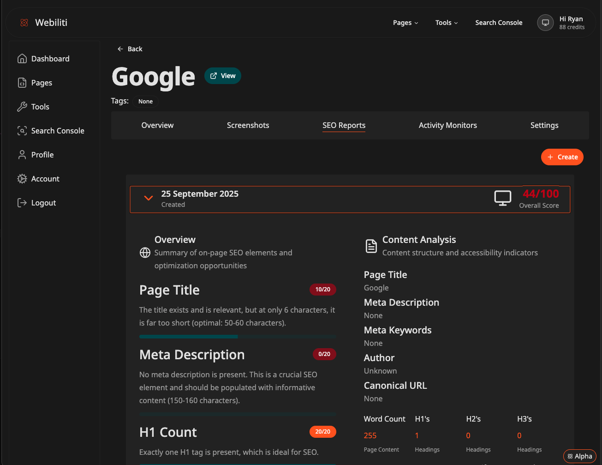Image resolution: width=602 pixels, height=465 pixels.
Task: Open Dashboard via the home icon
Action: click(x=22, y=59)
